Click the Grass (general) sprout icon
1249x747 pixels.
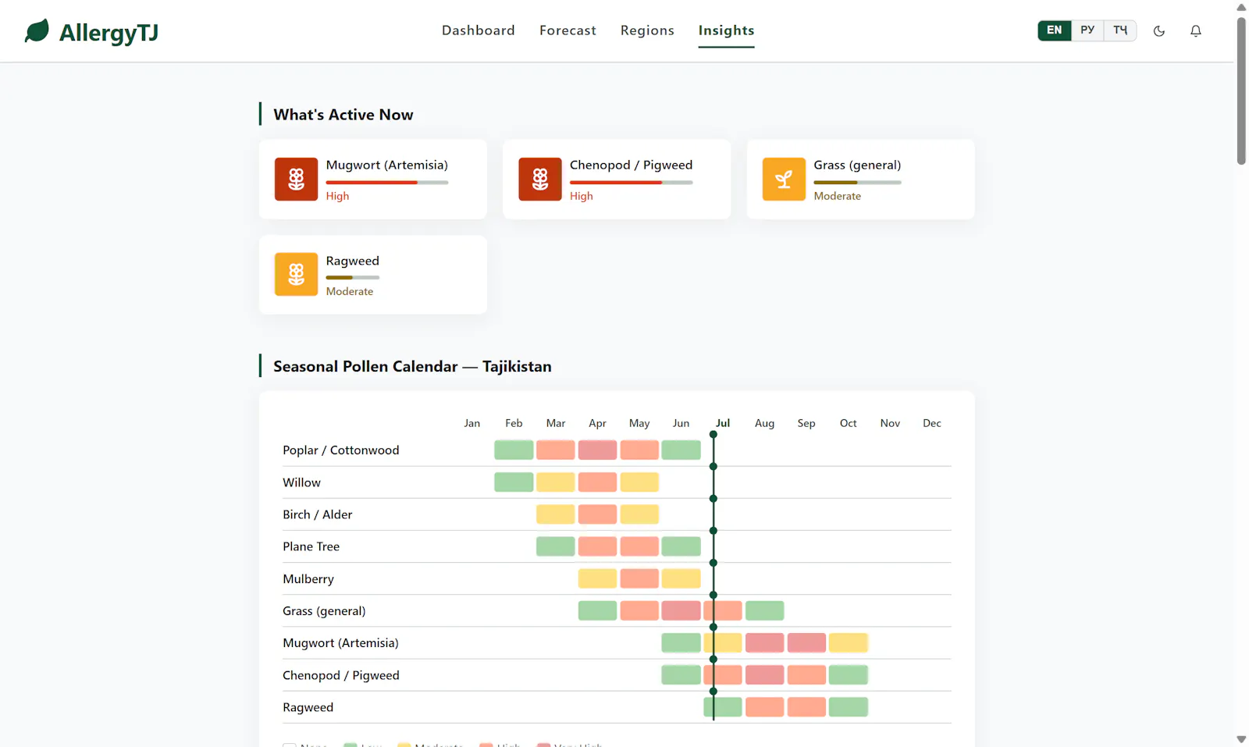pyautogui.click(x=784, y=180)
